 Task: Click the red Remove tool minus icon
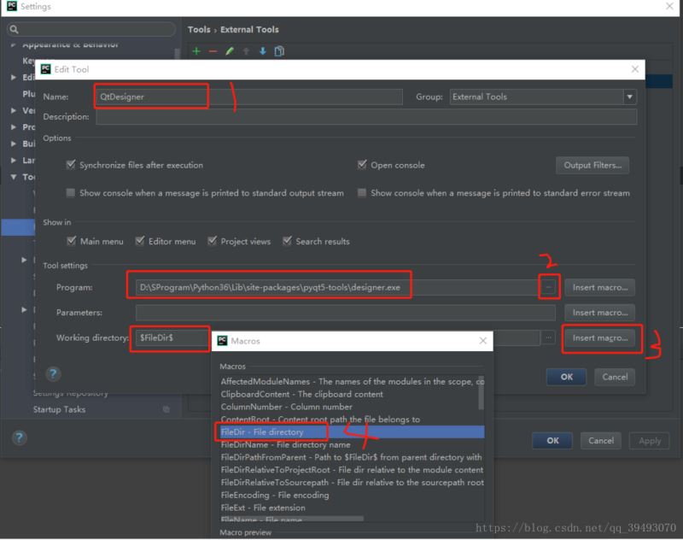pyautogui.click(x=213, y=51)
